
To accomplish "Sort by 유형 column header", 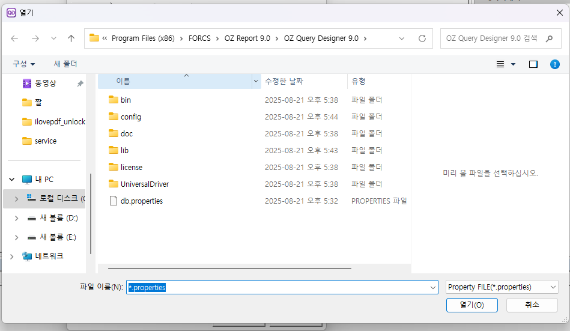I will click(x=379, y=81).
